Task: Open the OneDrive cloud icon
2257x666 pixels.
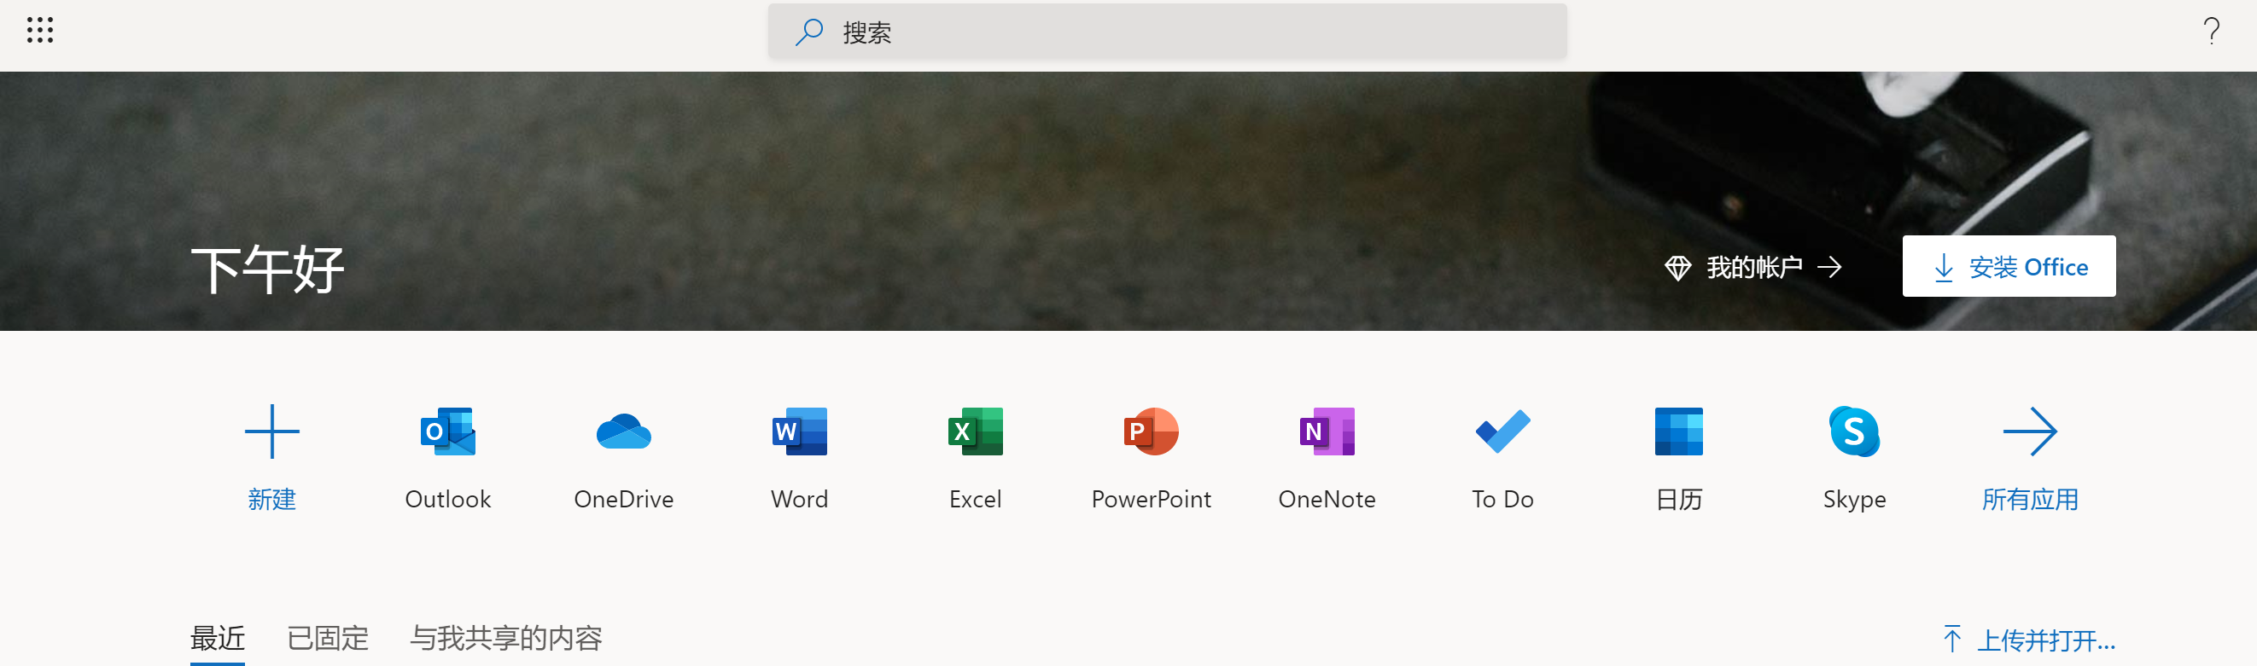Action: tap(624, 431)
